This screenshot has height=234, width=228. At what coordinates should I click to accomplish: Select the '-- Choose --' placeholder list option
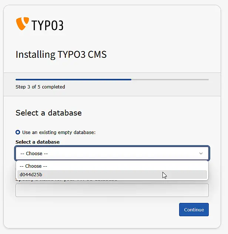[x=33, y=166]
